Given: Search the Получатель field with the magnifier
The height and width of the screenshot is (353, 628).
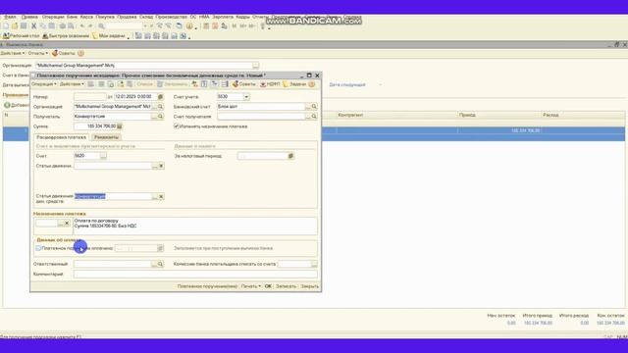Looking at the screenshot, I should [160, 117].
